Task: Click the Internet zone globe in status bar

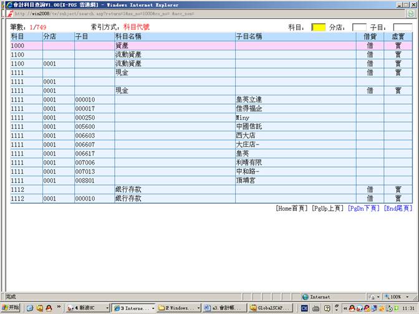Action: click(306, 297)
